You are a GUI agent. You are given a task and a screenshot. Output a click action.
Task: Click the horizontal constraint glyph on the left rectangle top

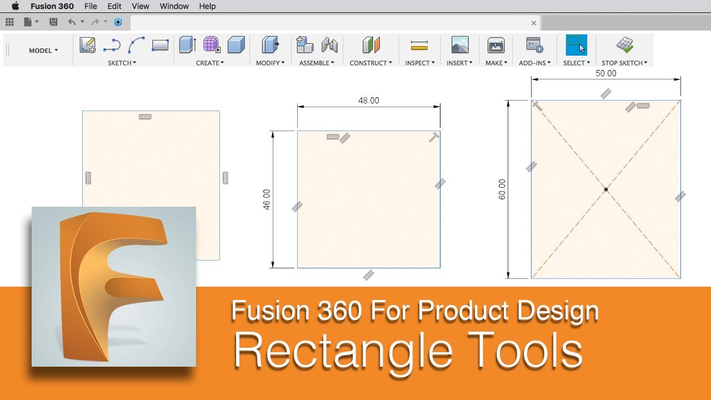point(146,117)
